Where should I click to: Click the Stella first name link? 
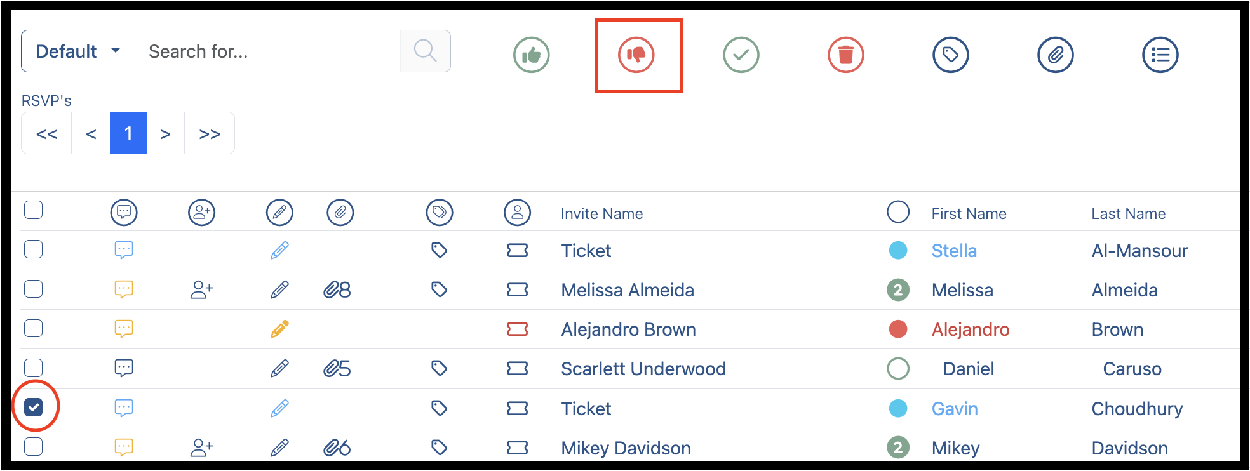[x=954, y=251]
